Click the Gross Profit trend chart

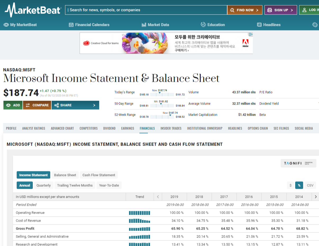coord(139,229)
